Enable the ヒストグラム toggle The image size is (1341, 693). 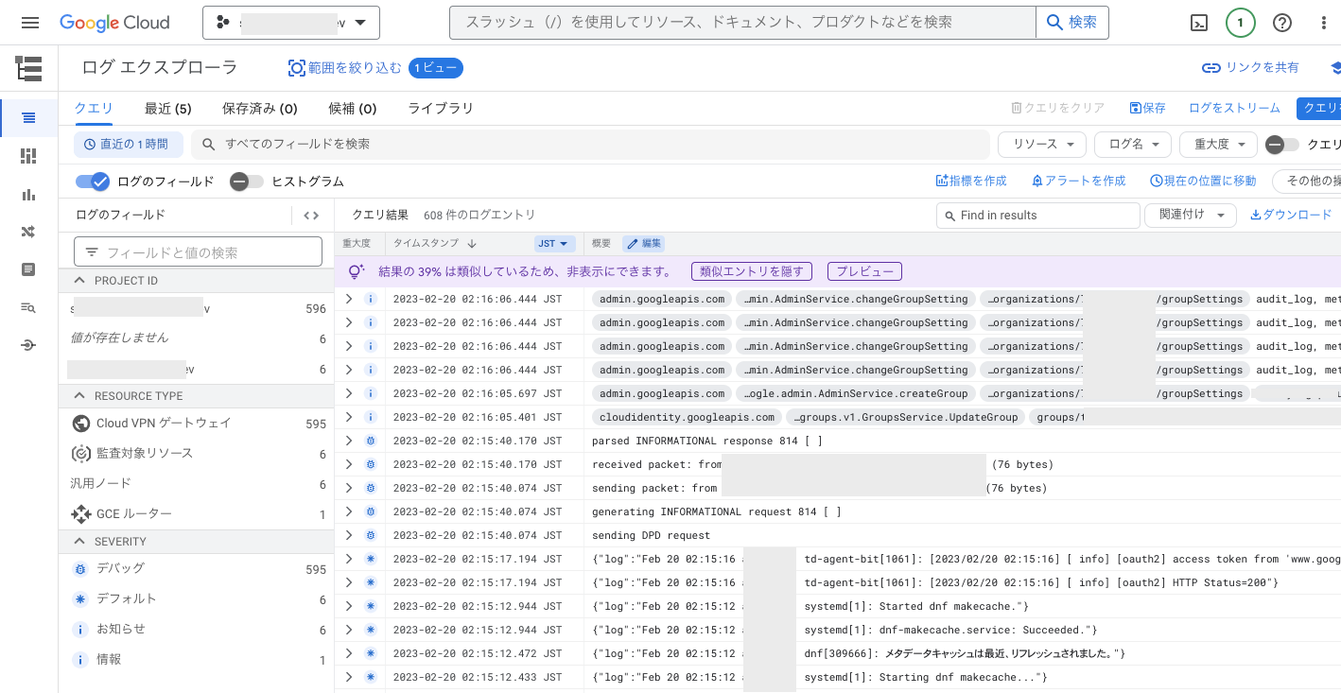tap(247, 182)
